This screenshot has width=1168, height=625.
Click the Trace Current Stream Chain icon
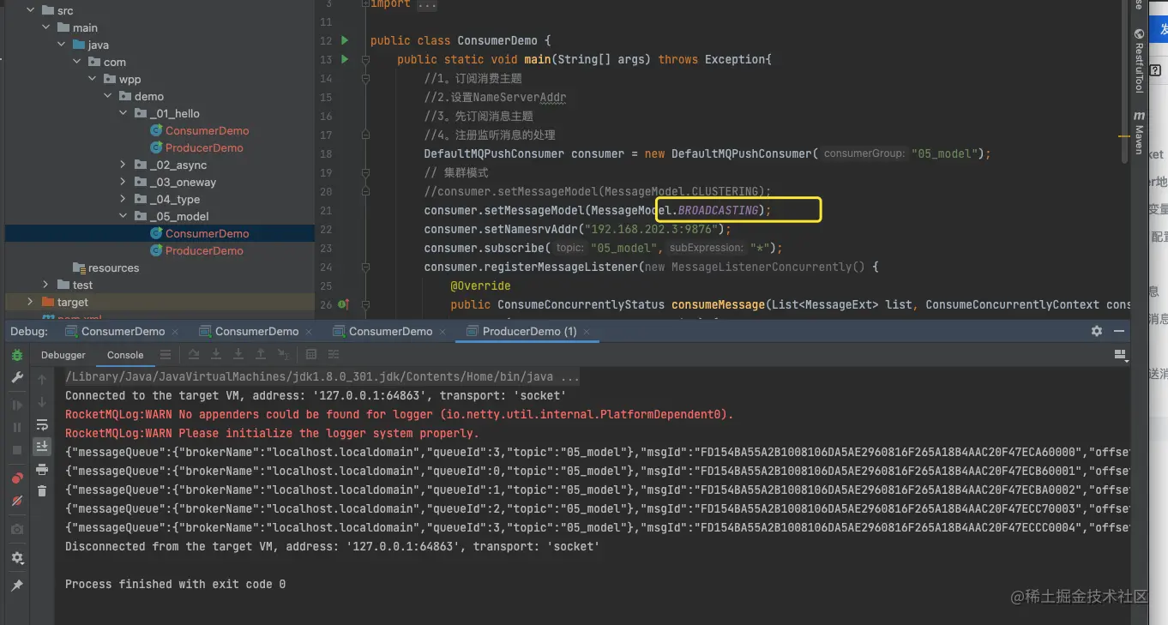pyautogui.click(x=334, y=354)
